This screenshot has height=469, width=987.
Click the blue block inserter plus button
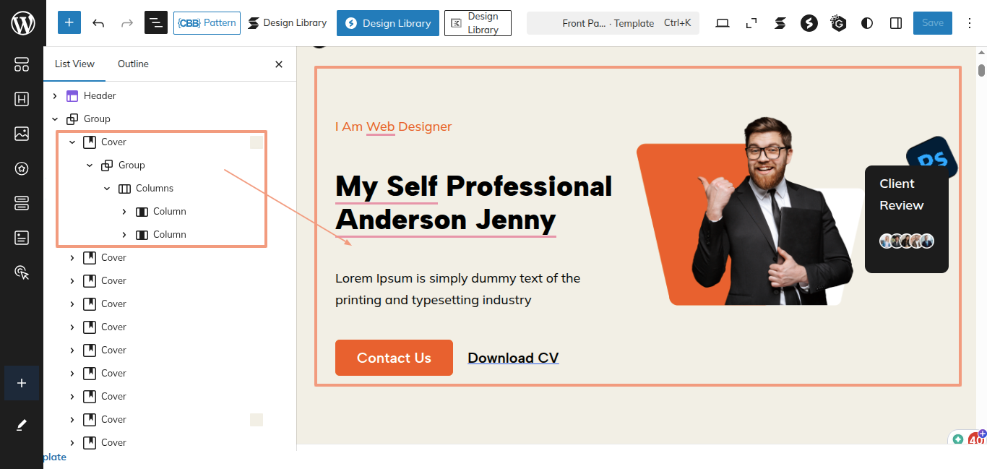69,23
